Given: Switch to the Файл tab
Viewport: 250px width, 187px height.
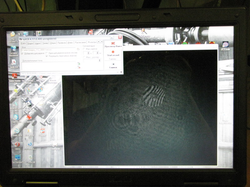Looking at the screenshot, I should [23, 43].
